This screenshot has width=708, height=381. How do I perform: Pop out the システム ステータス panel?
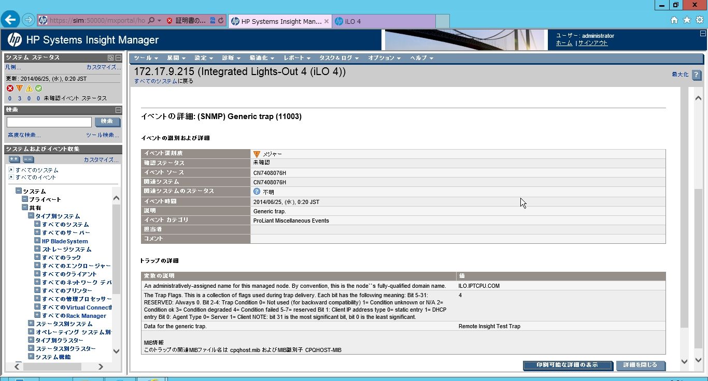coord(110,57)
